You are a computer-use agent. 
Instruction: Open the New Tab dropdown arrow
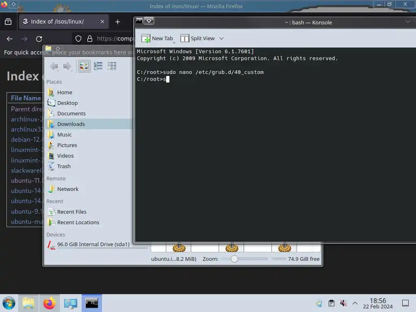(x=174, y=42)
